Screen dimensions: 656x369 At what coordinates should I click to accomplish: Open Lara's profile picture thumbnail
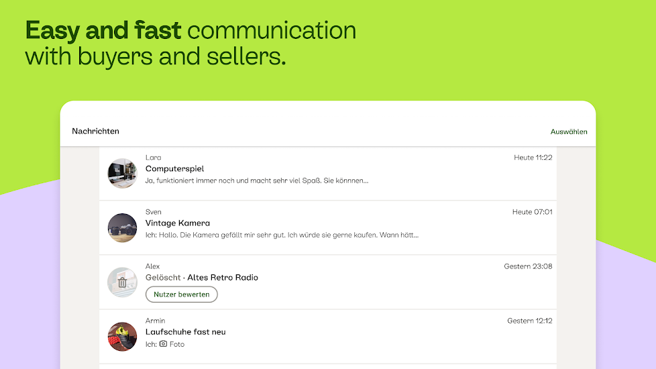[x=122, y=173]
